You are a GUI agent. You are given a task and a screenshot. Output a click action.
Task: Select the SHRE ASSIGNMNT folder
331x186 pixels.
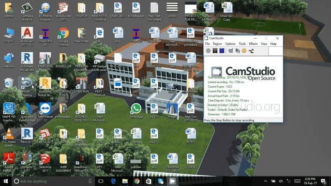coord(63,162)
